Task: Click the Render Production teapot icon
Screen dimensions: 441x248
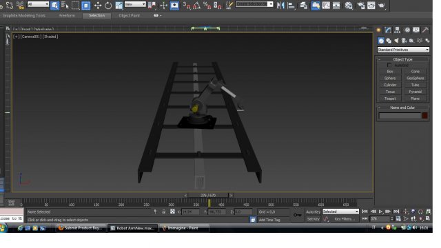Action: coord(382,6)
